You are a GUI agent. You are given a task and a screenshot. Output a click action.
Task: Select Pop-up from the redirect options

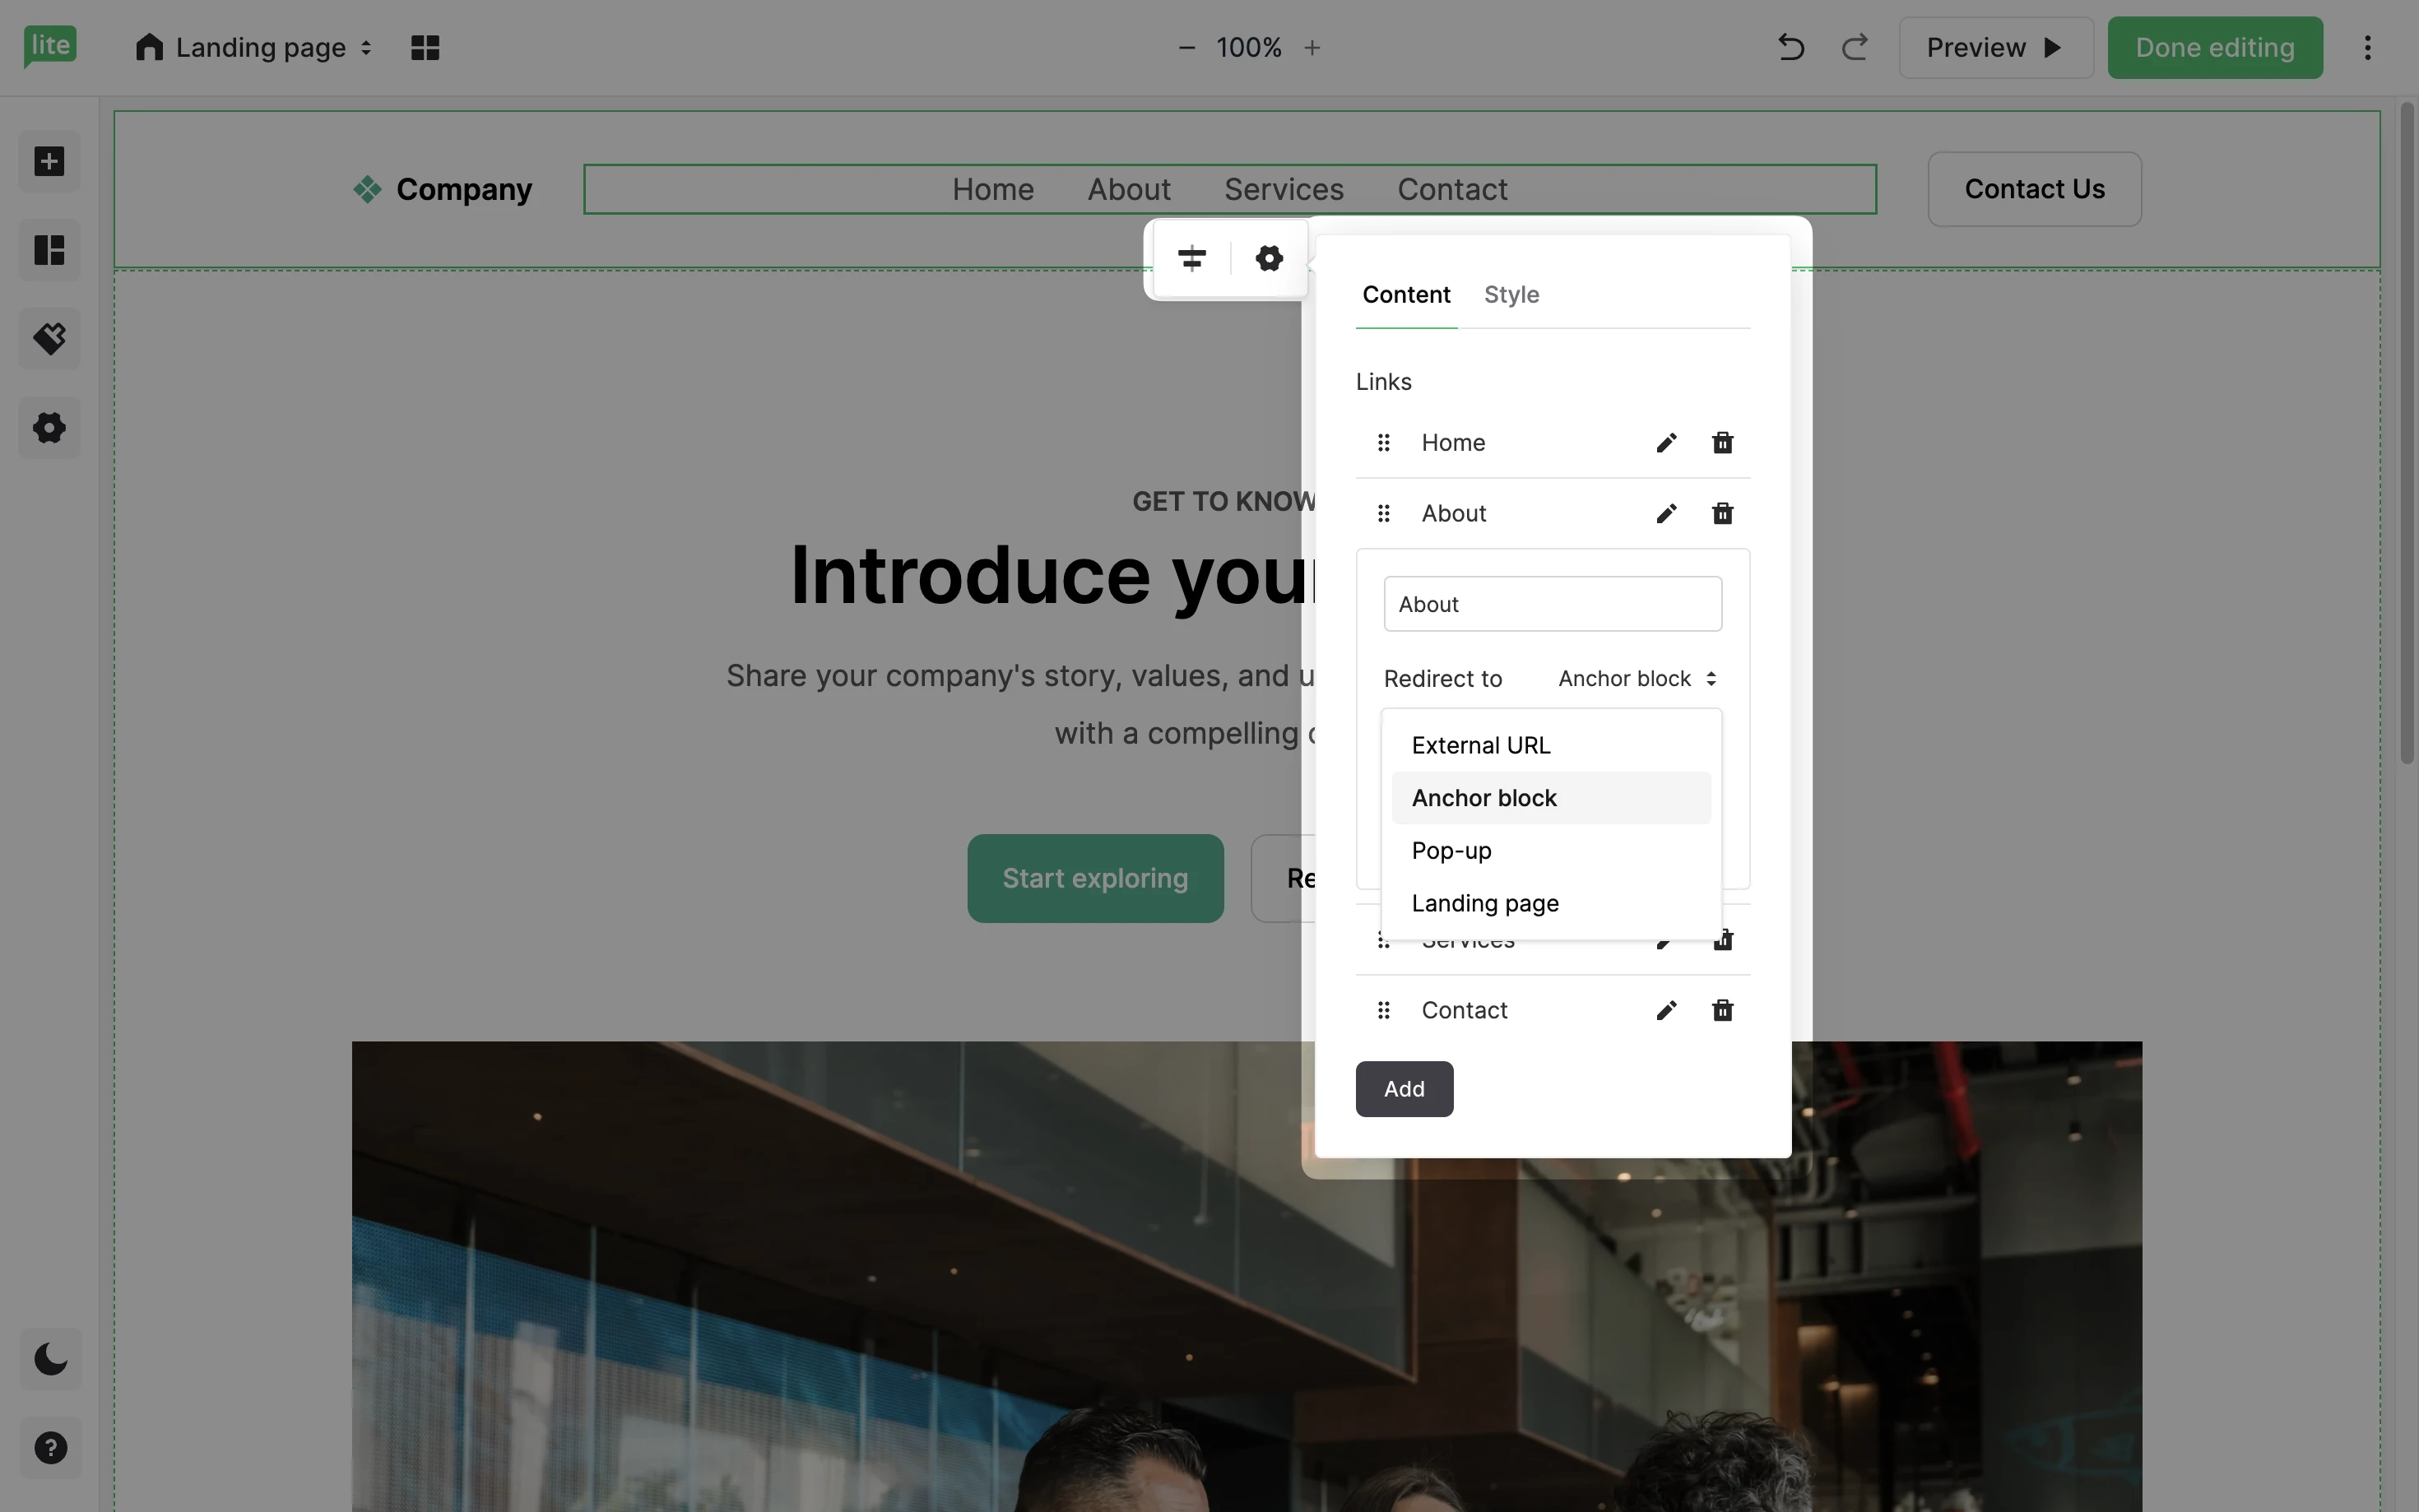(1451, 851)
